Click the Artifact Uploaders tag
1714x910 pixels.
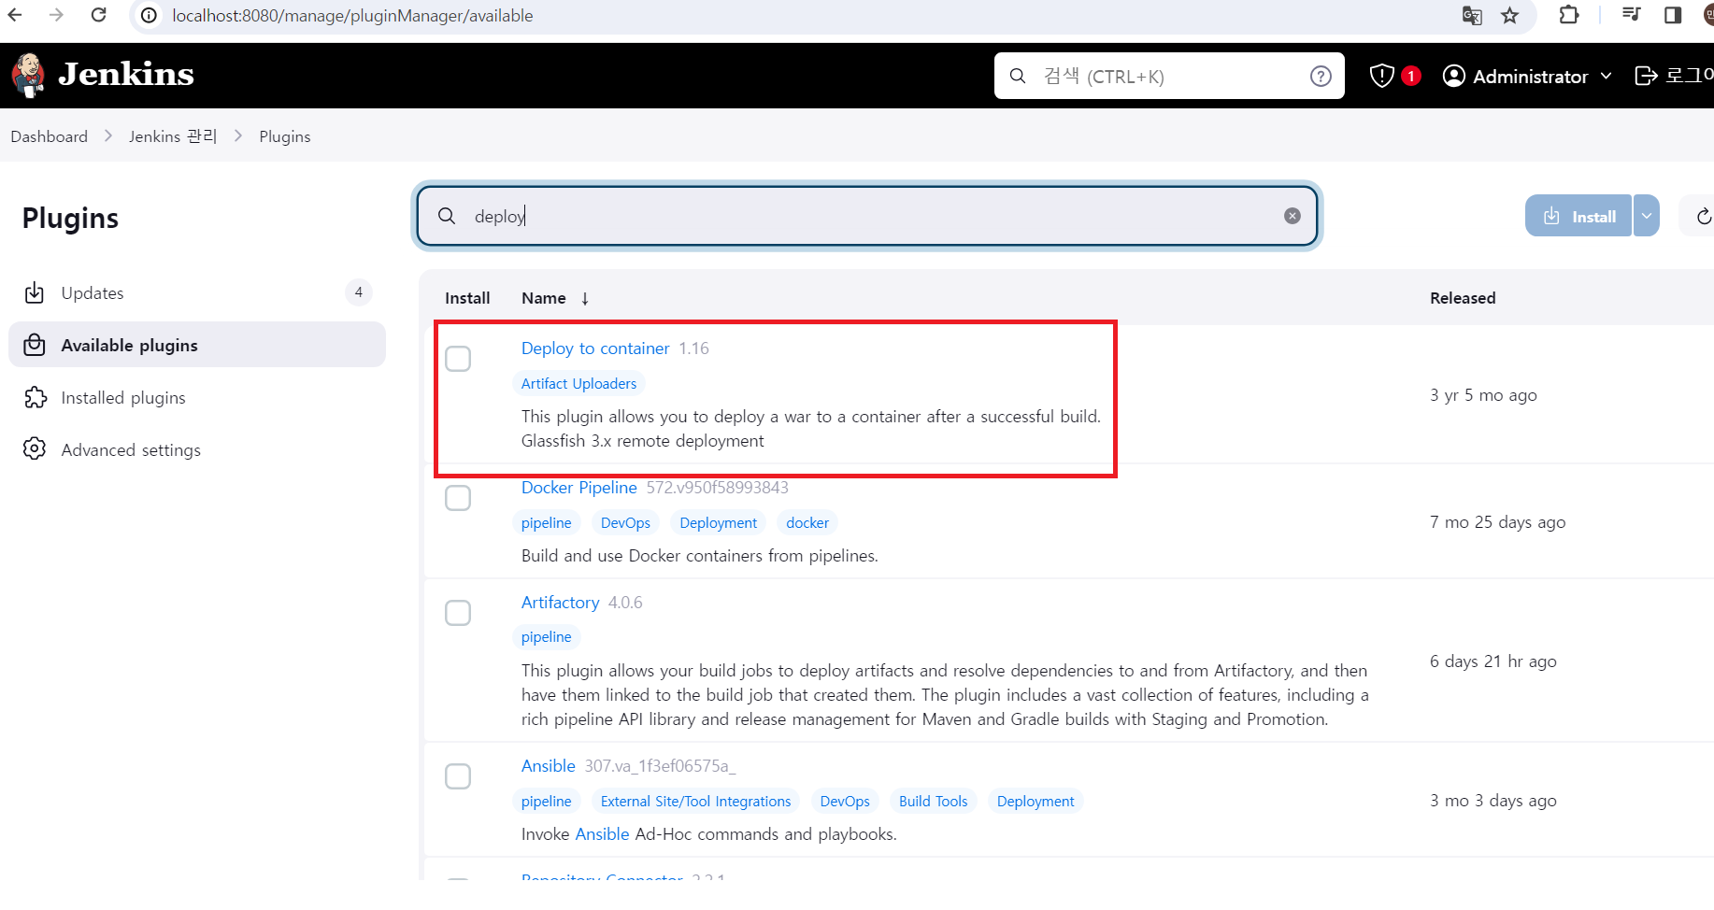(x=578, y=384)
